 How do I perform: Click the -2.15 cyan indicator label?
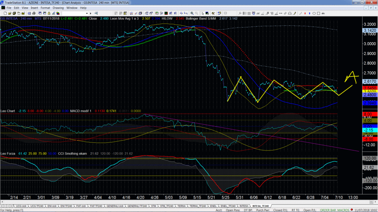point(370,130)
